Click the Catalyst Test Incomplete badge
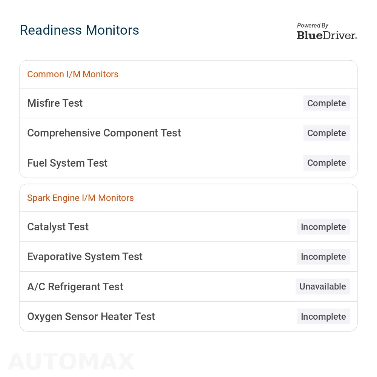Image resolution: width=377 pixels, height=377 pixels. point(323,227)
